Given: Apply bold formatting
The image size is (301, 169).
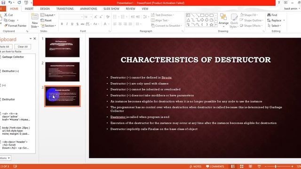Looking at the screenshot, I should click(x=62, y=24).
